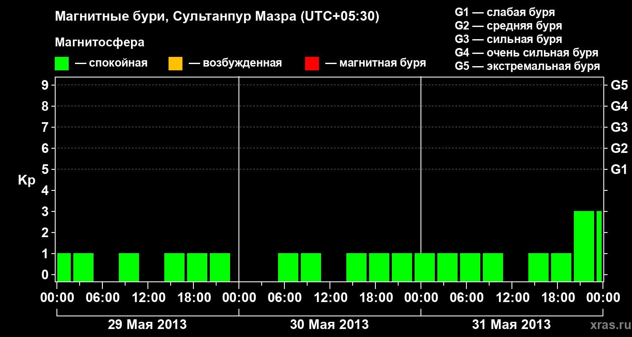Viewport: 632px width, 337px height.
Task: Click the date label '30 Мая 2013'
Action: (329, 324)
